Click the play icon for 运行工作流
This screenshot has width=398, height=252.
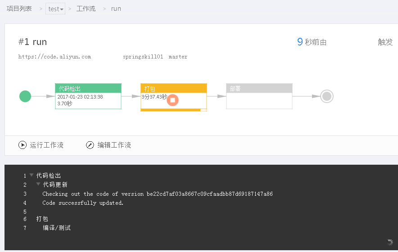23,145
